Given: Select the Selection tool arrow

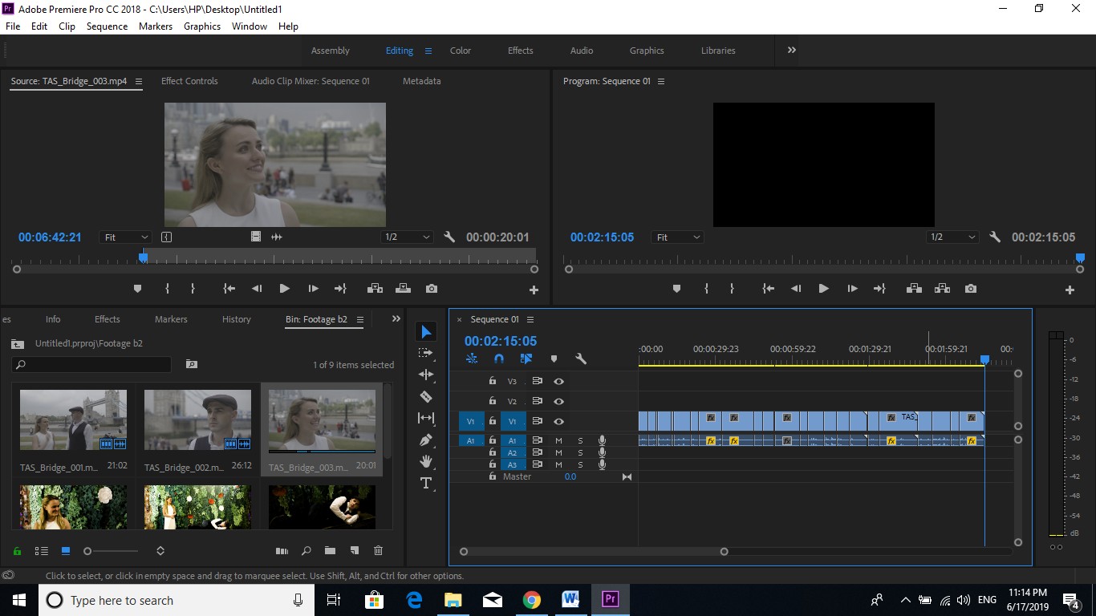Looking at the screenshot, I should point(426,332).
